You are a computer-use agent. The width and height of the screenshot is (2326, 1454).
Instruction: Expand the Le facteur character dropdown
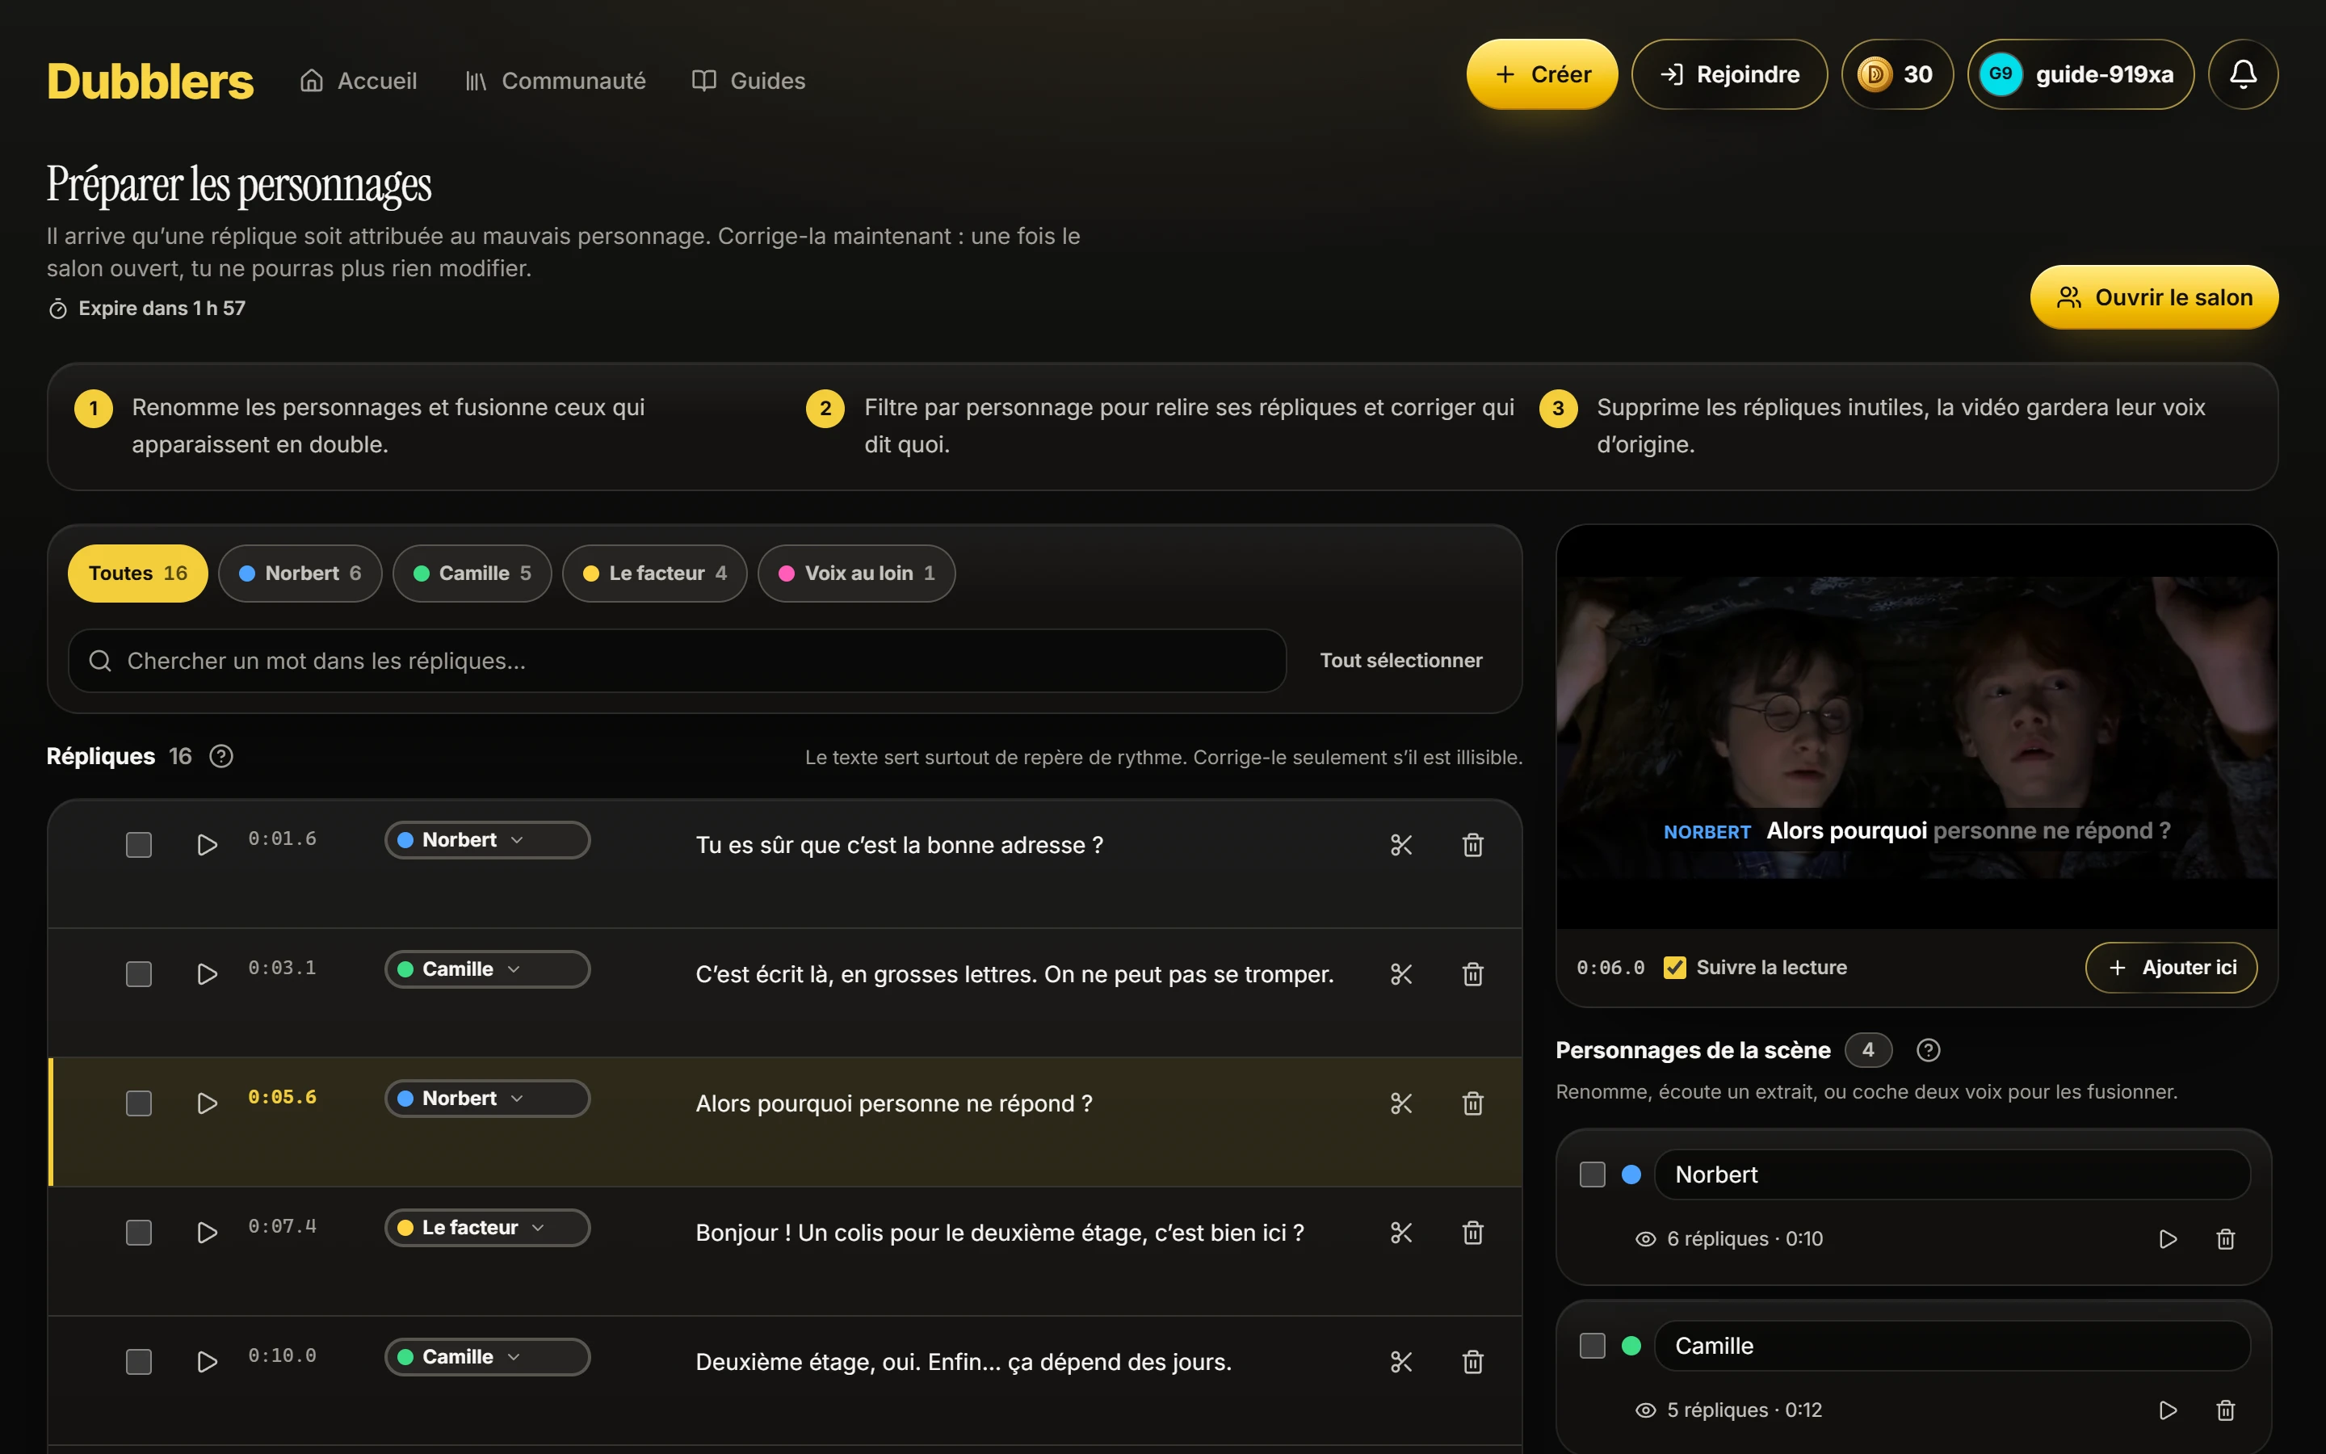[x=487, y=1227]
